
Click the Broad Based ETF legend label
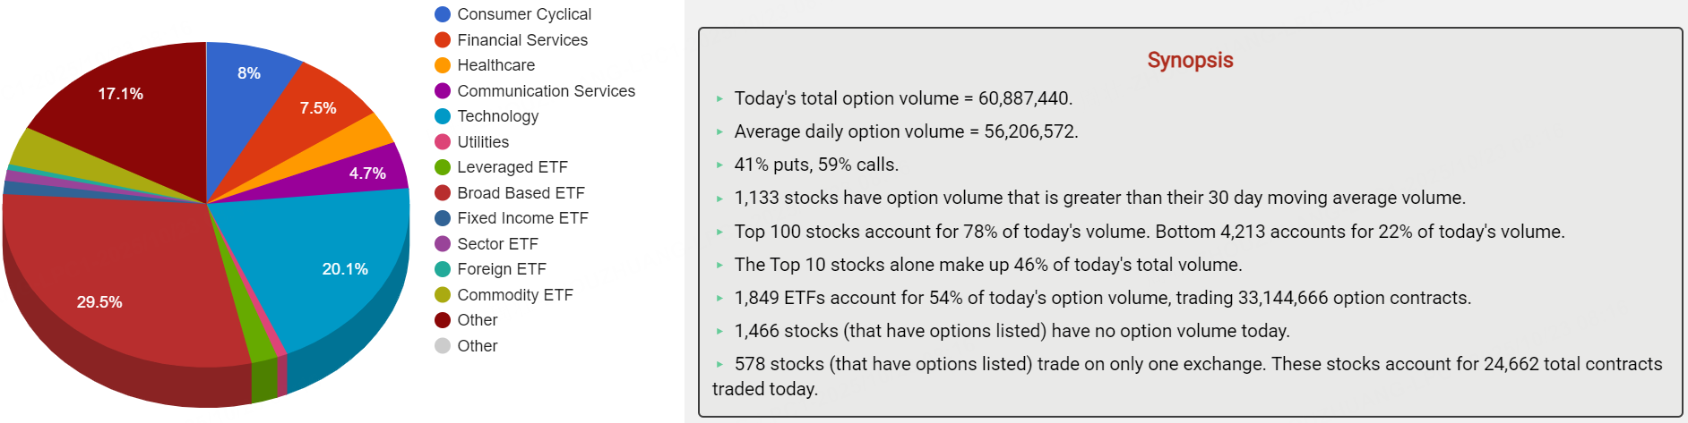point(520,193)
